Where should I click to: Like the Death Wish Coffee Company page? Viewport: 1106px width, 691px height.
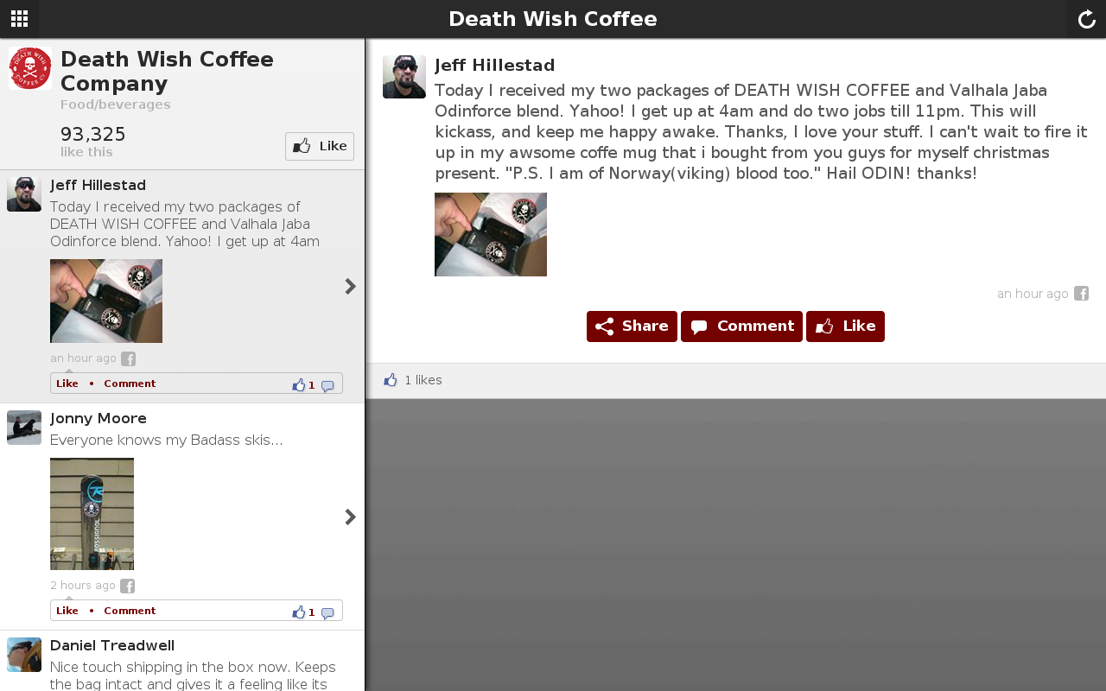[320, 146]
